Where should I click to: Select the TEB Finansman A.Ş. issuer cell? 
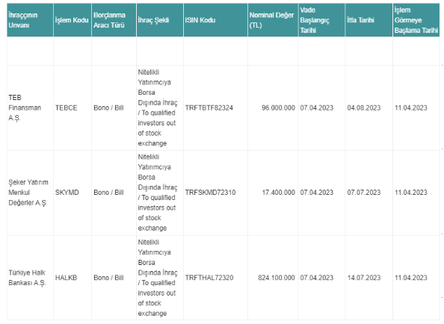pos(30,108)
